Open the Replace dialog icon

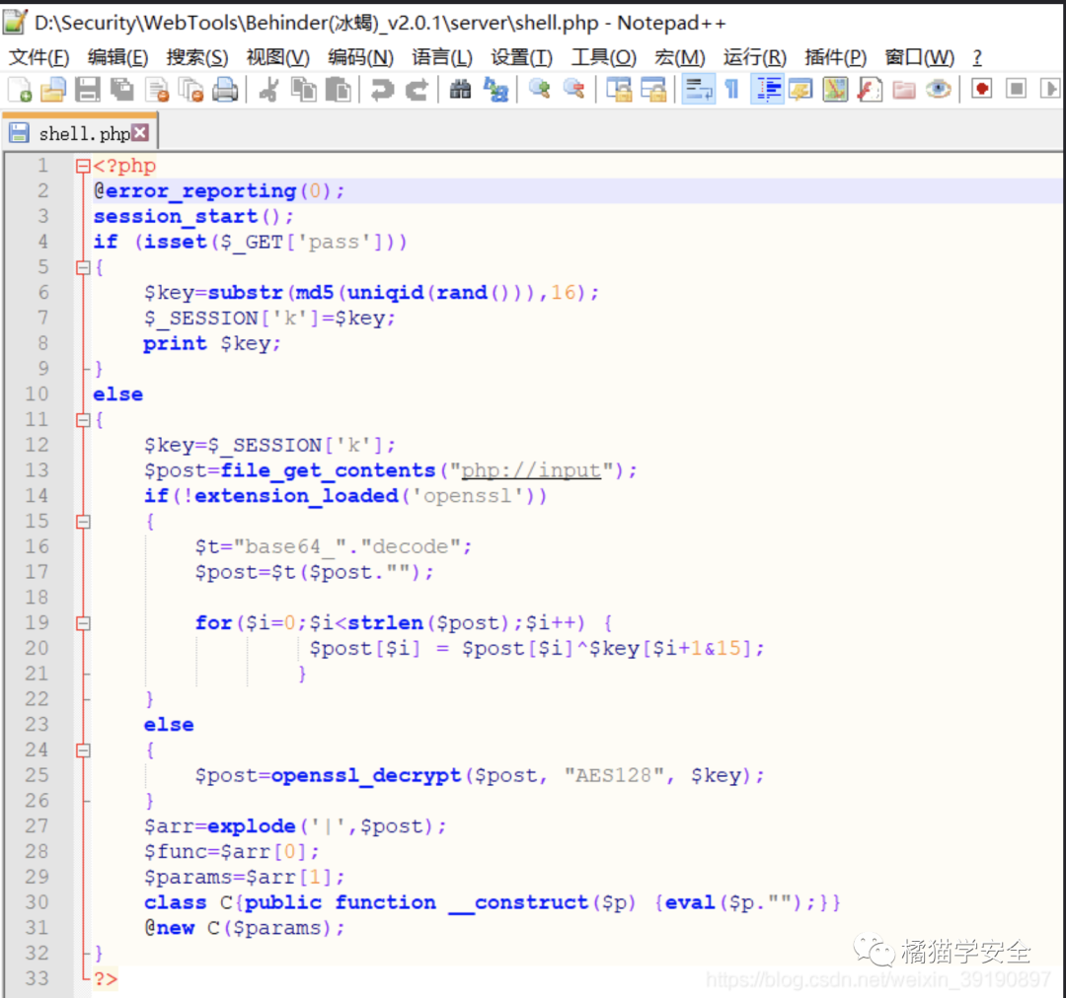(x=495, y=90)
